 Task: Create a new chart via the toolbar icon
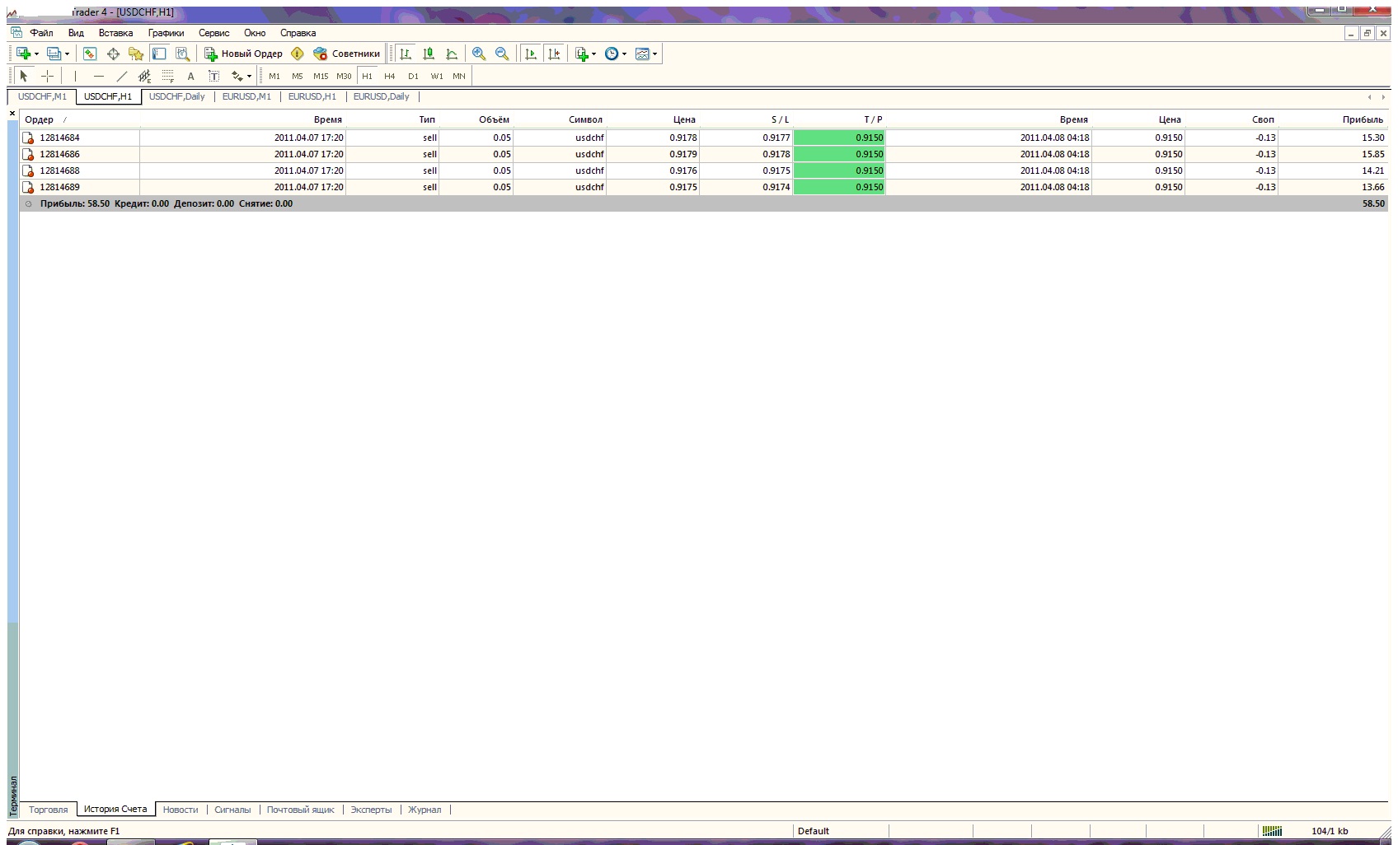point(23,54)
